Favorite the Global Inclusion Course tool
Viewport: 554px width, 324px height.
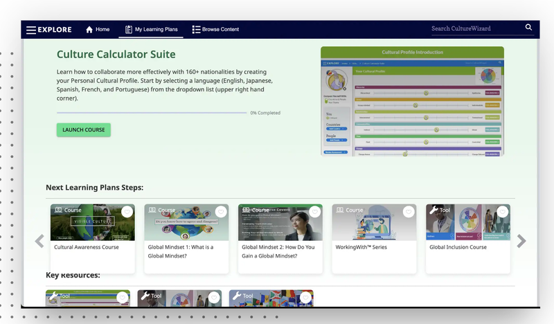point(502,212)
